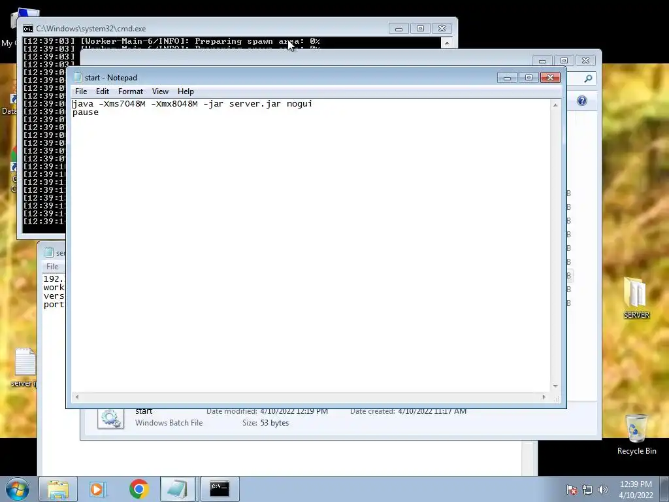Click Notepad horizontal scrollbar left arrow
669x502 pixels.
tap(77, 397)
